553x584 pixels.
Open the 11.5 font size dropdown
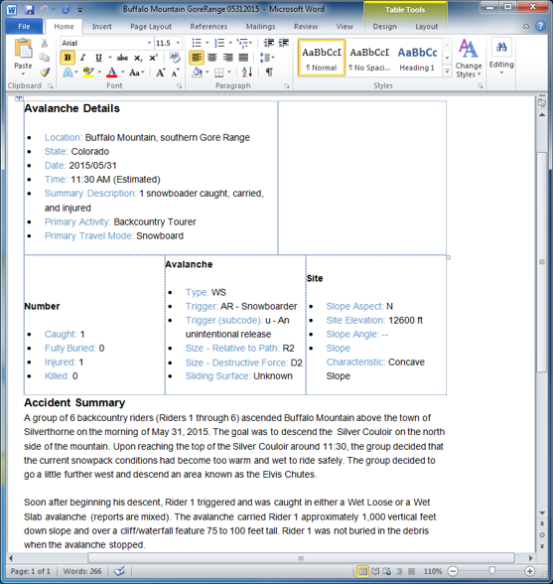click(178, 43)
